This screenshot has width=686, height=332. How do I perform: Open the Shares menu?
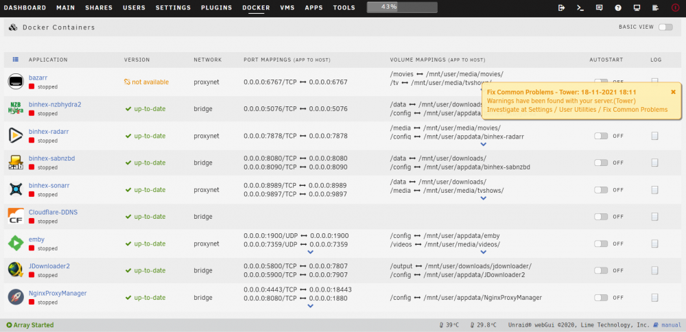coord(99,8)
